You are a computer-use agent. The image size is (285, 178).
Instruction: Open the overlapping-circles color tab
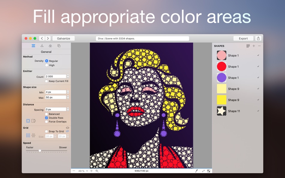[50, 46]
